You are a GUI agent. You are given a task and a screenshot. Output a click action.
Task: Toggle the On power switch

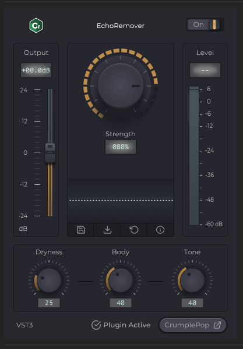coord(204,25)
